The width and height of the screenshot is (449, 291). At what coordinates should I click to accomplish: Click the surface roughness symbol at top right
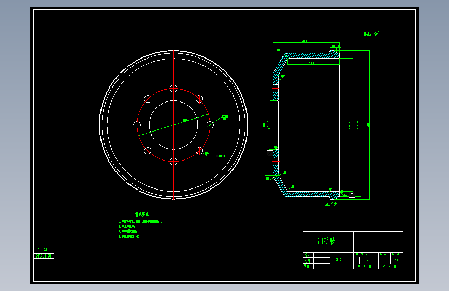(x=377, y=33)
